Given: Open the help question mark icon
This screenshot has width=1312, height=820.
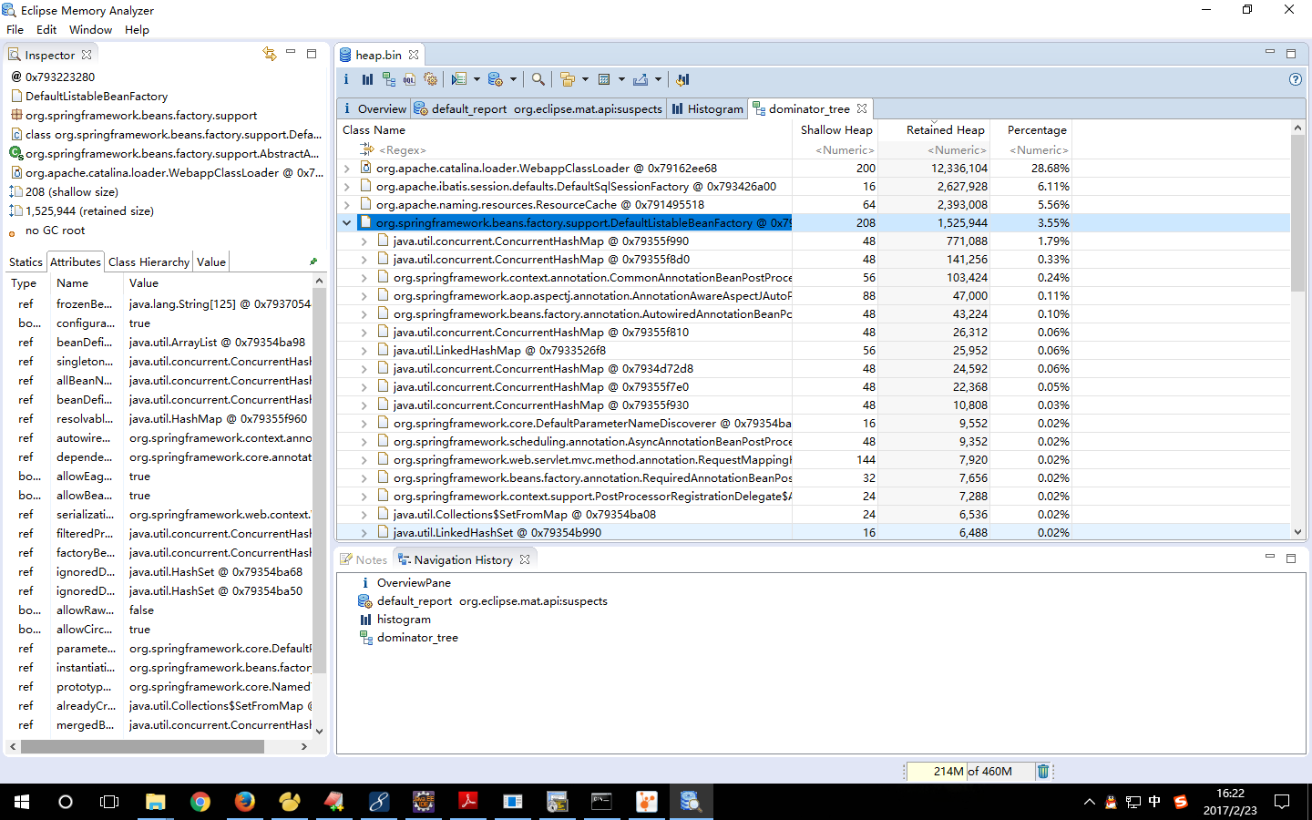Looking at the screenshot, I should coord(1296,79).
